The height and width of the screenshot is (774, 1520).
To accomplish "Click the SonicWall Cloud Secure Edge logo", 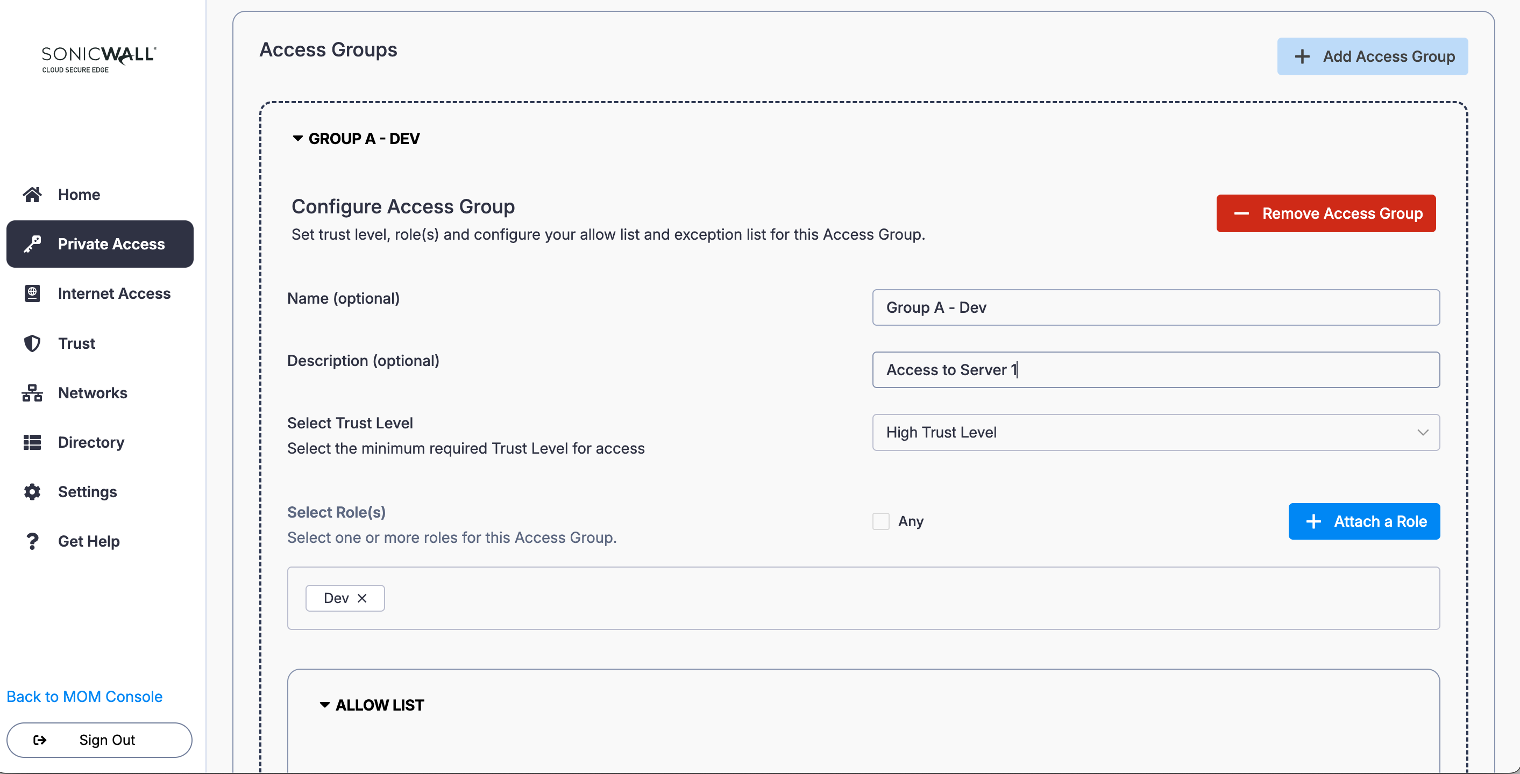I will [x=98, y=59].
